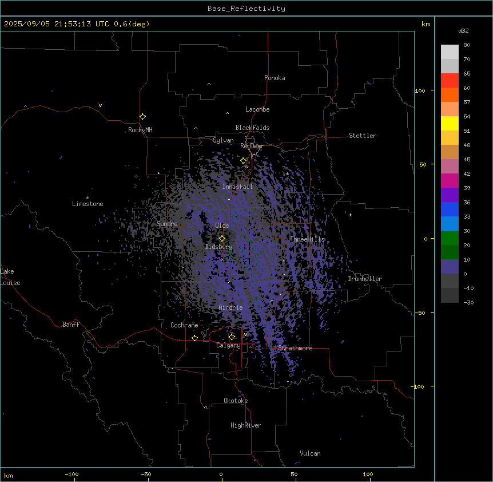Image resolution: width=493 pixels, height=482 pixels.
Task: Click the yellow diamond marker near RockyMH
Action: click(x=142, y=117)
